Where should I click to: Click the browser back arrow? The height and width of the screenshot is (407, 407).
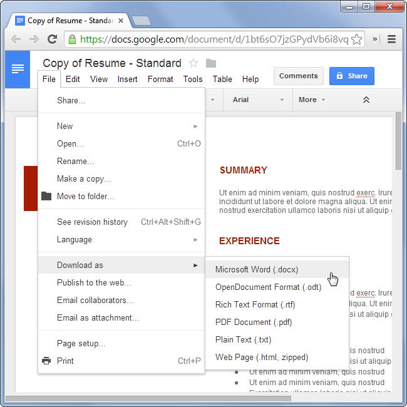tap(16, 39)
